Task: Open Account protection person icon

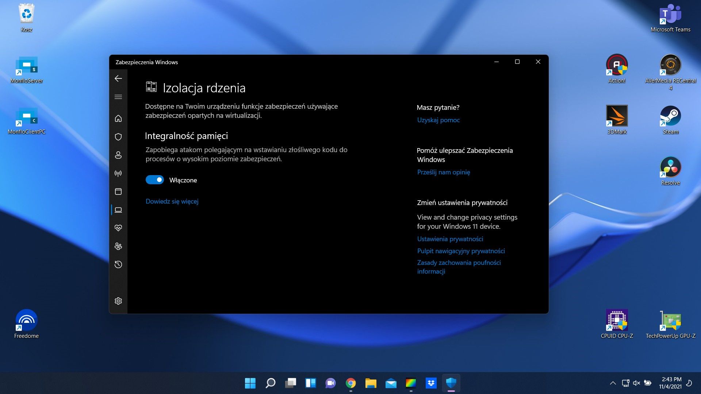Action: [118, 155]
